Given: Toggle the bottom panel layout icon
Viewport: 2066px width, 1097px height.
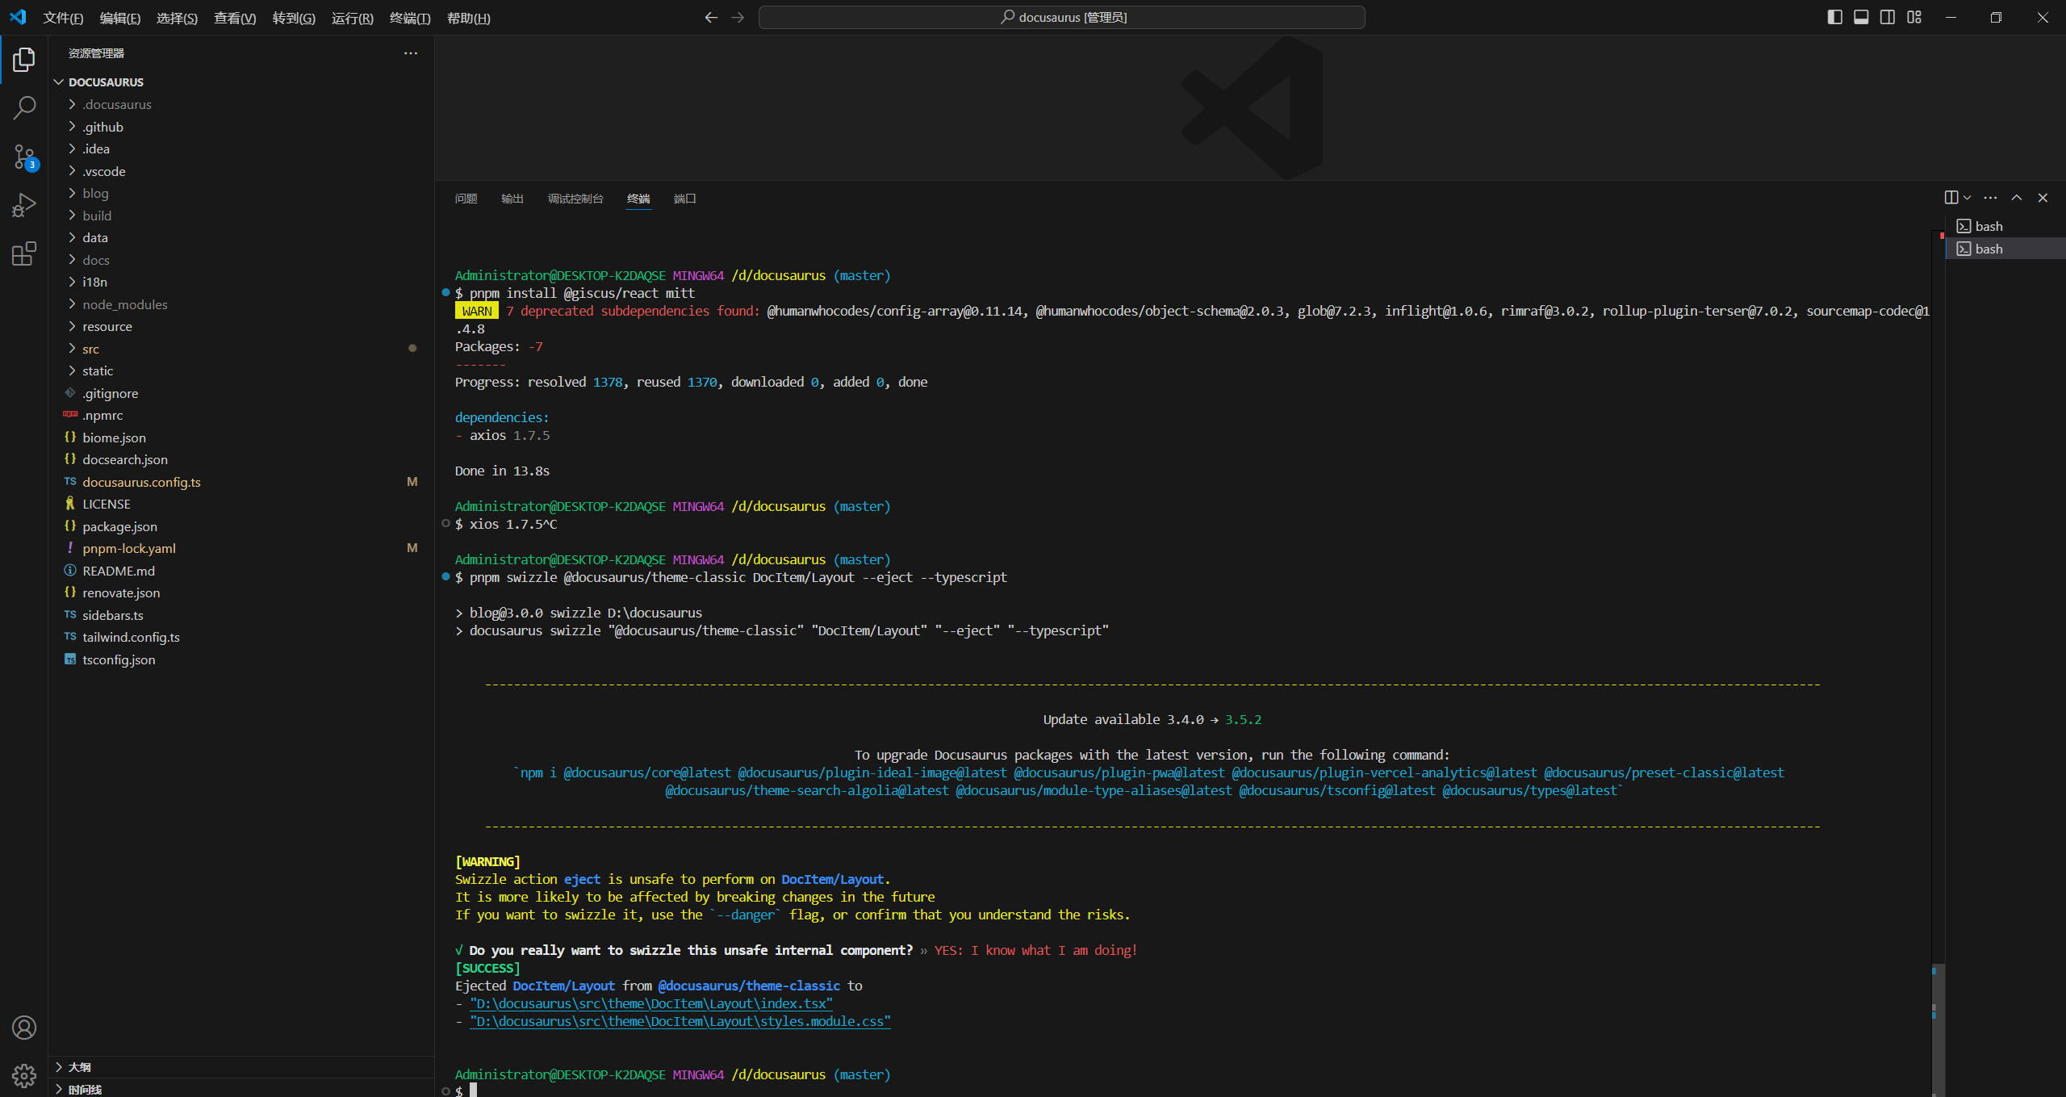Looking at the screenshot, I should tap(1861, 17).
